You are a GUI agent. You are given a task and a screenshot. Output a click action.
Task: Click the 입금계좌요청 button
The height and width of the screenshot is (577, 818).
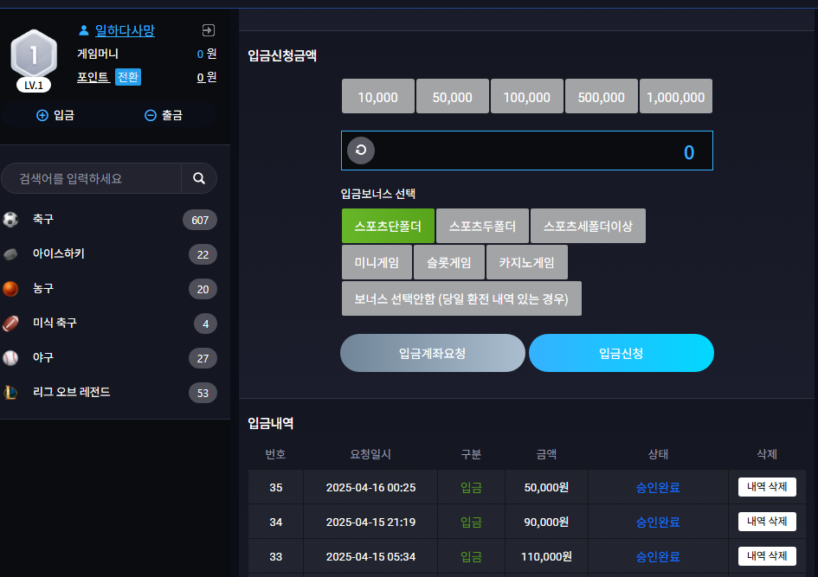pyautogui.click(x=433, y=353)
